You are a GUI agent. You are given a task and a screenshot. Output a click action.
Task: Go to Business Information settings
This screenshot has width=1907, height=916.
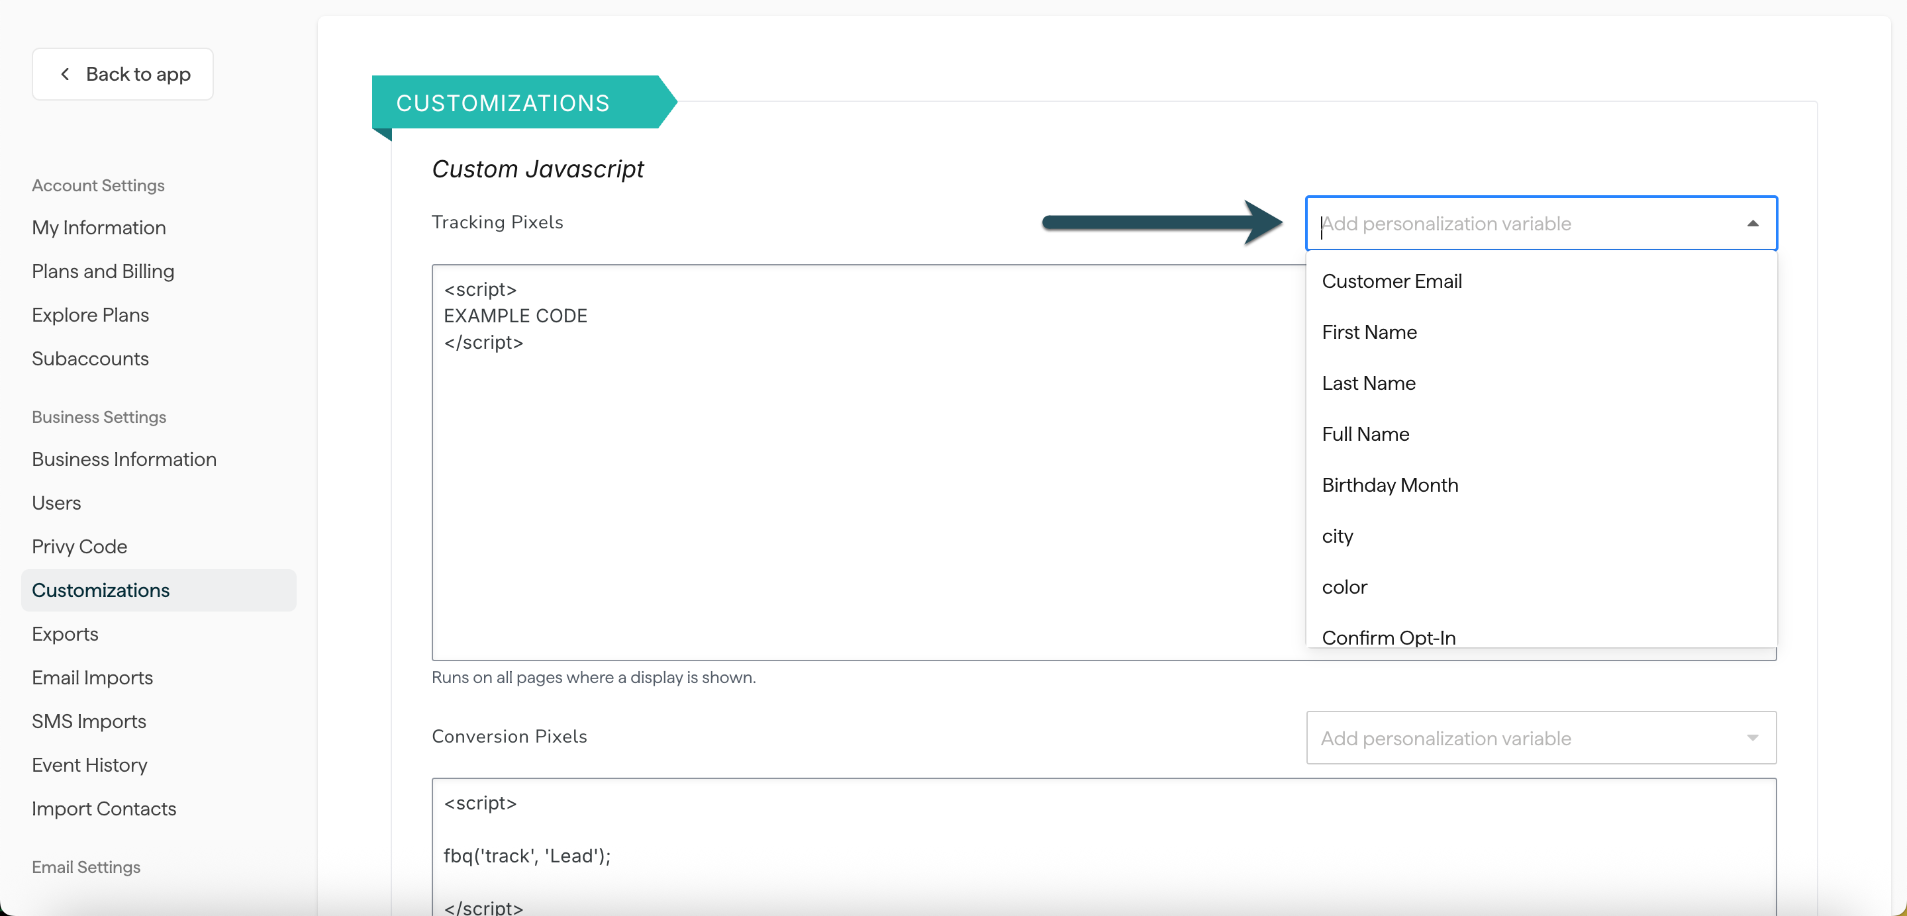[124, 459]
